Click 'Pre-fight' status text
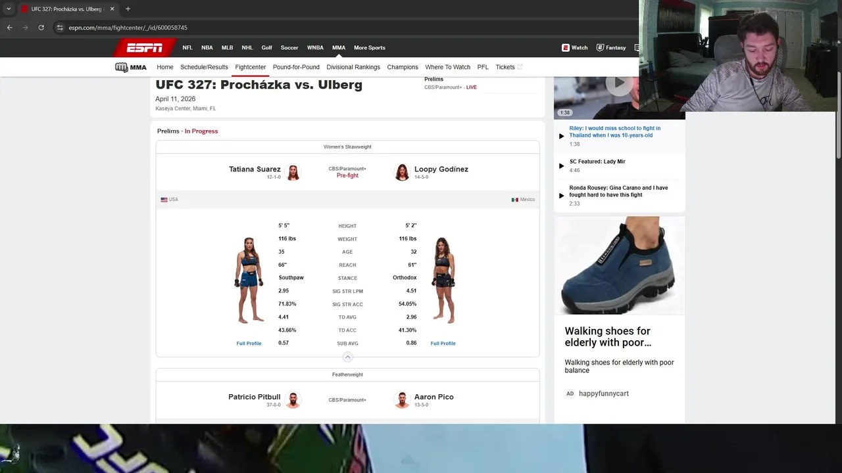The image size is (842, 473). point(347,176)
